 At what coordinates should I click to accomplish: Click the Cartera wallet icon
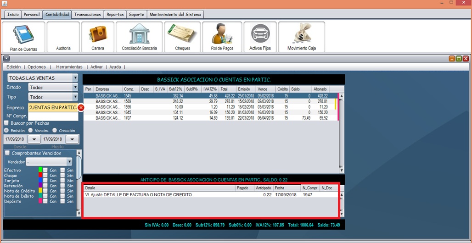pos(97,37)
